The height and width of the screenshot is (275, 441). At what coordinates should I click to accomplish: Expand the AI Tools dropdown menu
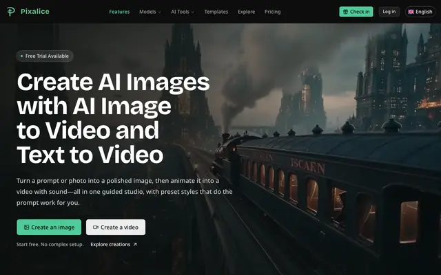[182, 12]
